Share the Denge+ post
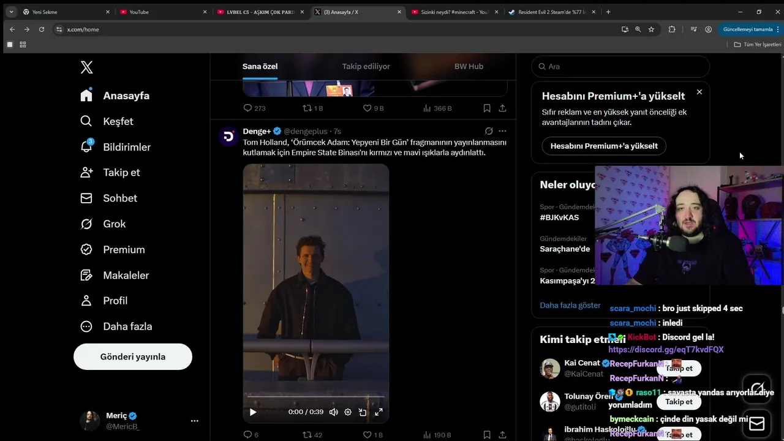Screen dimensions: 784x441 tap(502, 435)
